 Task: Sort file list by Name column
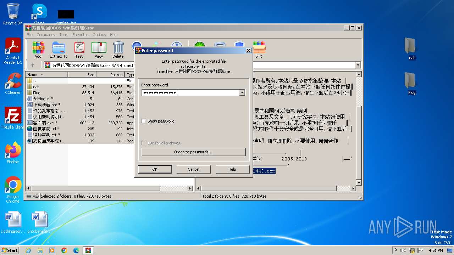point(47,75)
